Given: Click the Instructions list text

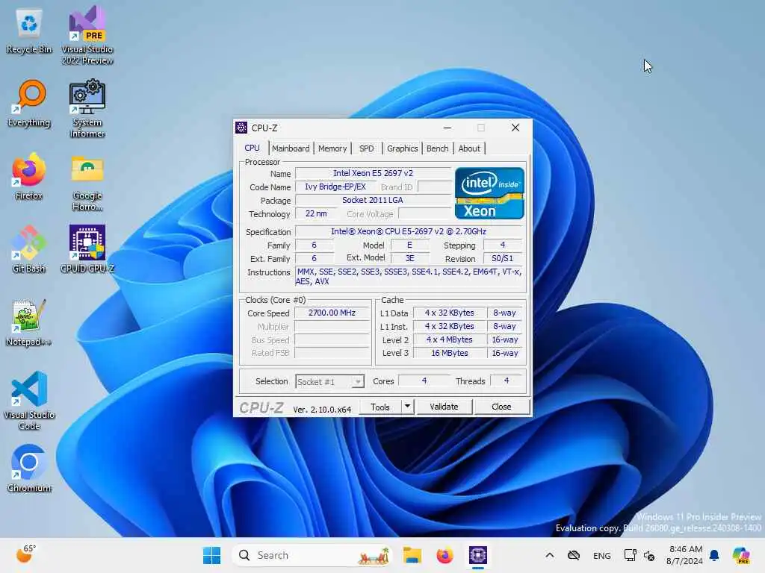Looking at the screenshot, I should coord(409,276).
